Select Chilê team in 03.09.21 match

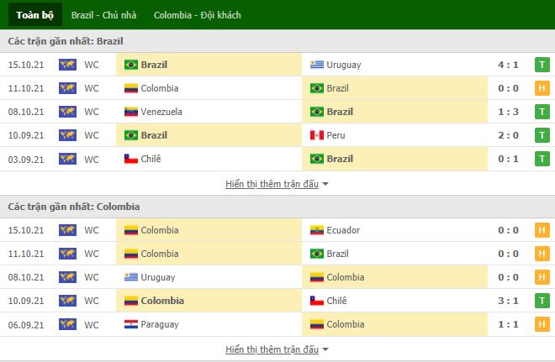[151, 159]
